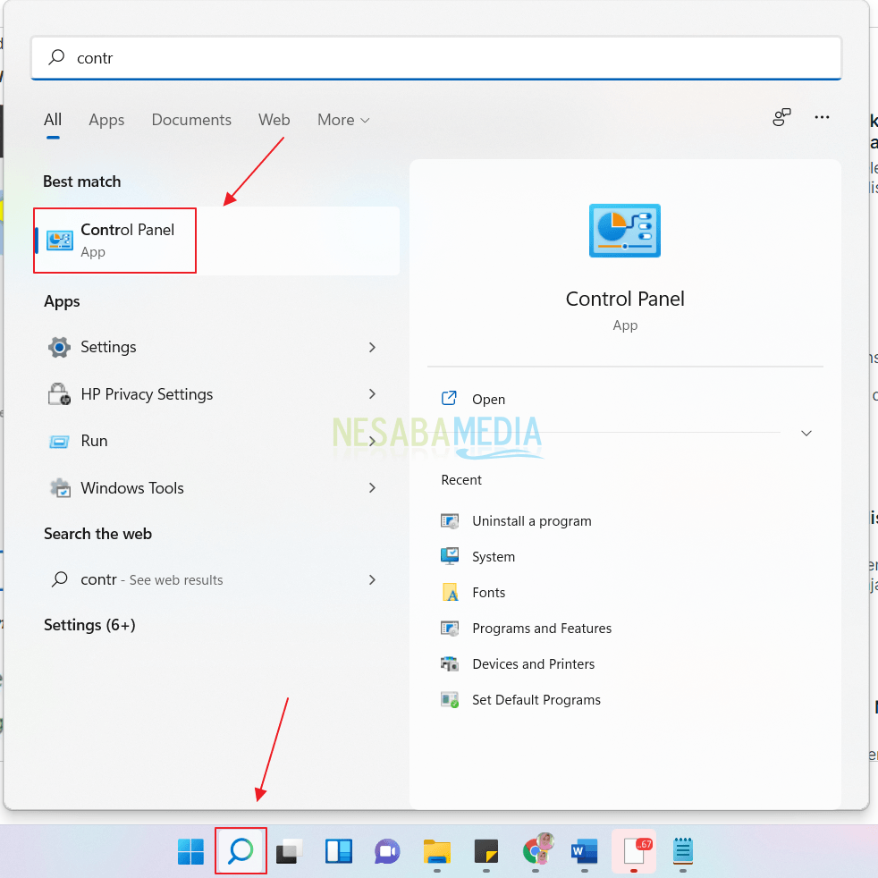Open the three-dot options menu
The height and width of the screenshot is (878, 878).
[x=822, y=118]
